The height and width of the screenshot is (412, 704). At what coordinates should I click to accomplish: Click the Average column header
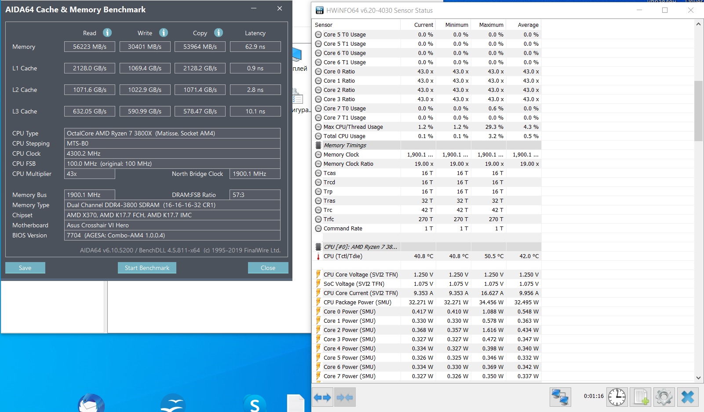tap(523, 25)
